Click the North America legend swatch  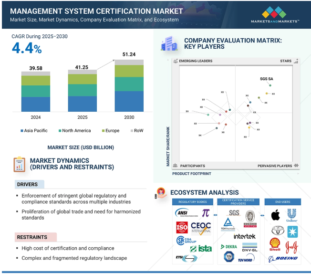coord(60,131)
